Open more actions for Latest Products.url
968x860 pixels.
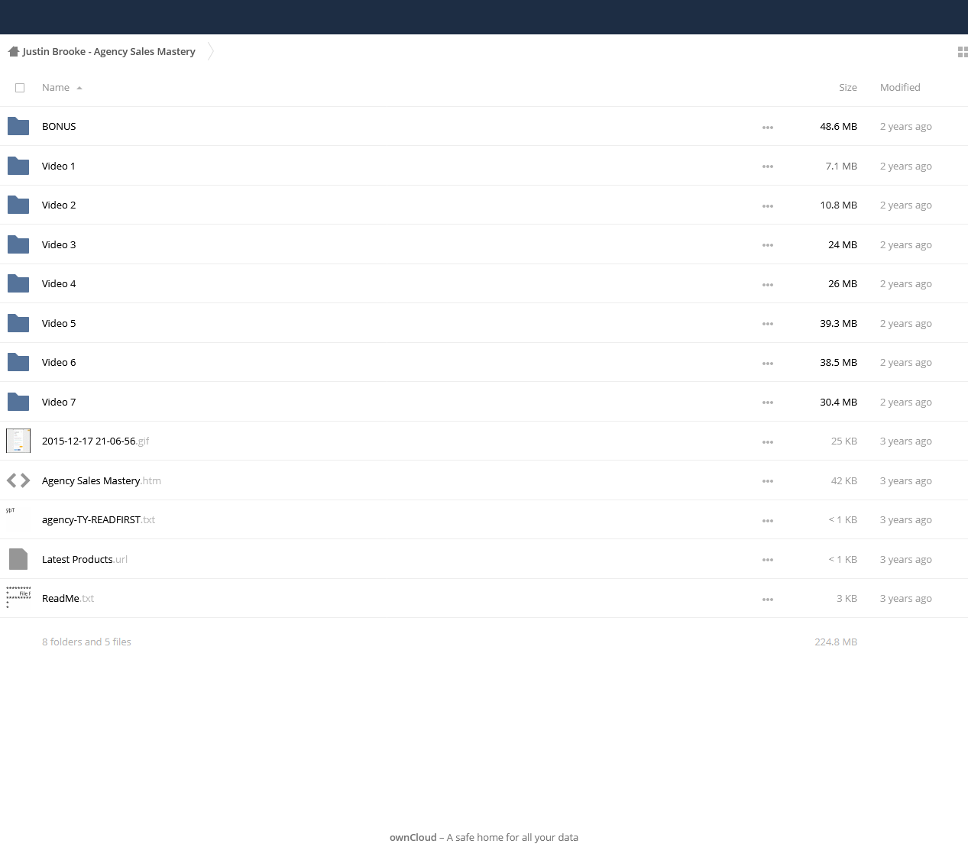click(768, 560)
